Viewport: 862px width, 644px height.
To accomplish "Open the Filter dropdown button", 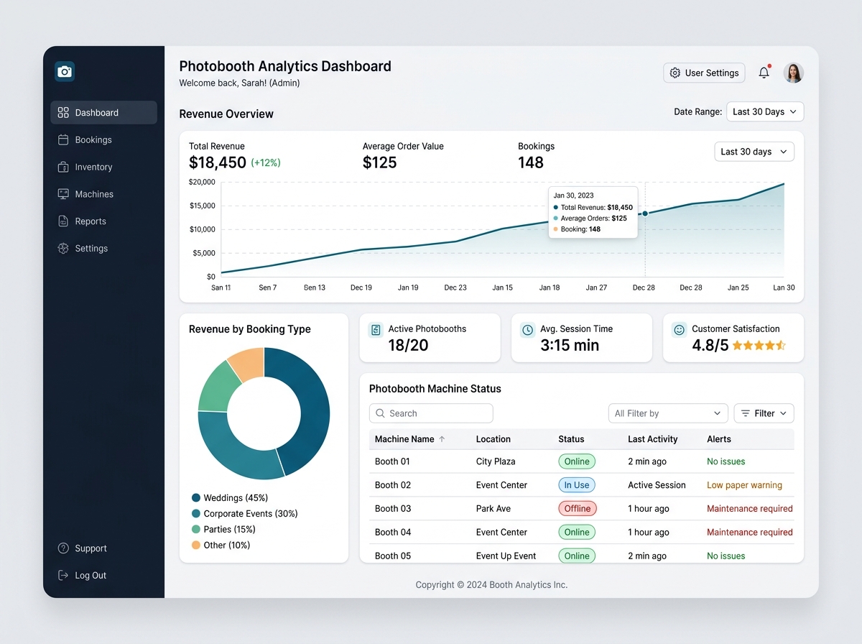I will 764,413.
